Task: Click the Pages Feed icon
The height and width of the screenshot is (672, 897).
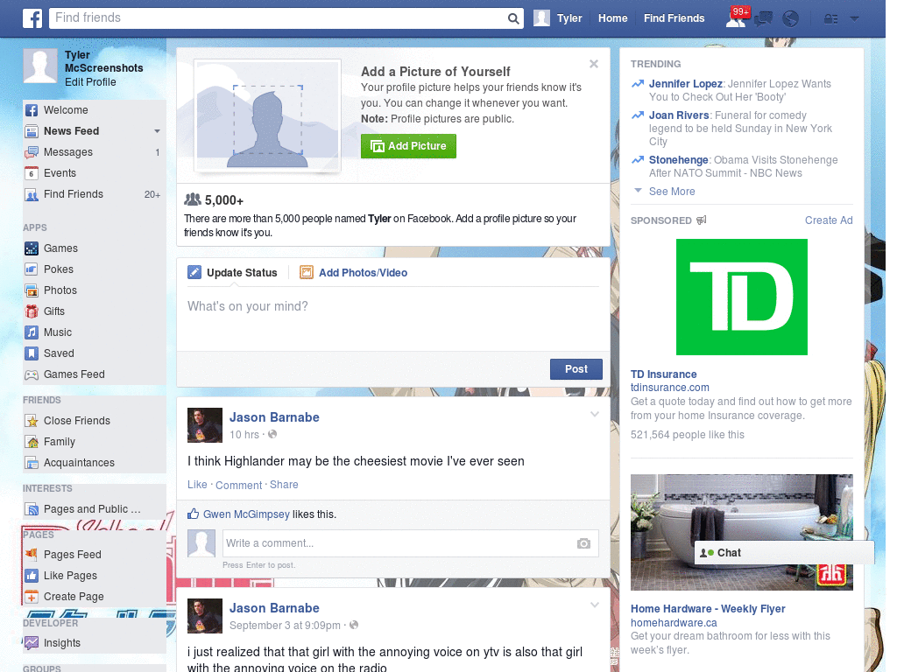Action: click(x=32, y=554)
